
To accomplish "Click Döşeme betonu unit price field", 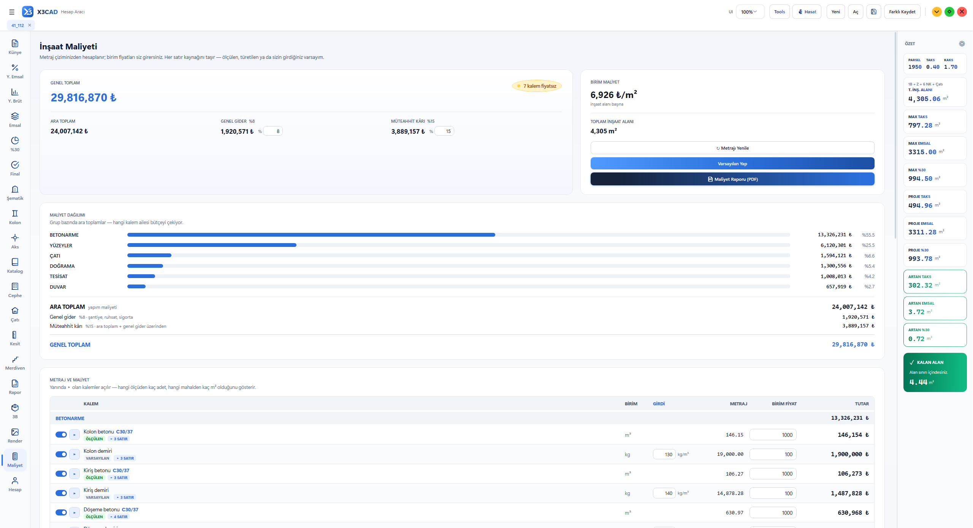I will click(773, 513).
